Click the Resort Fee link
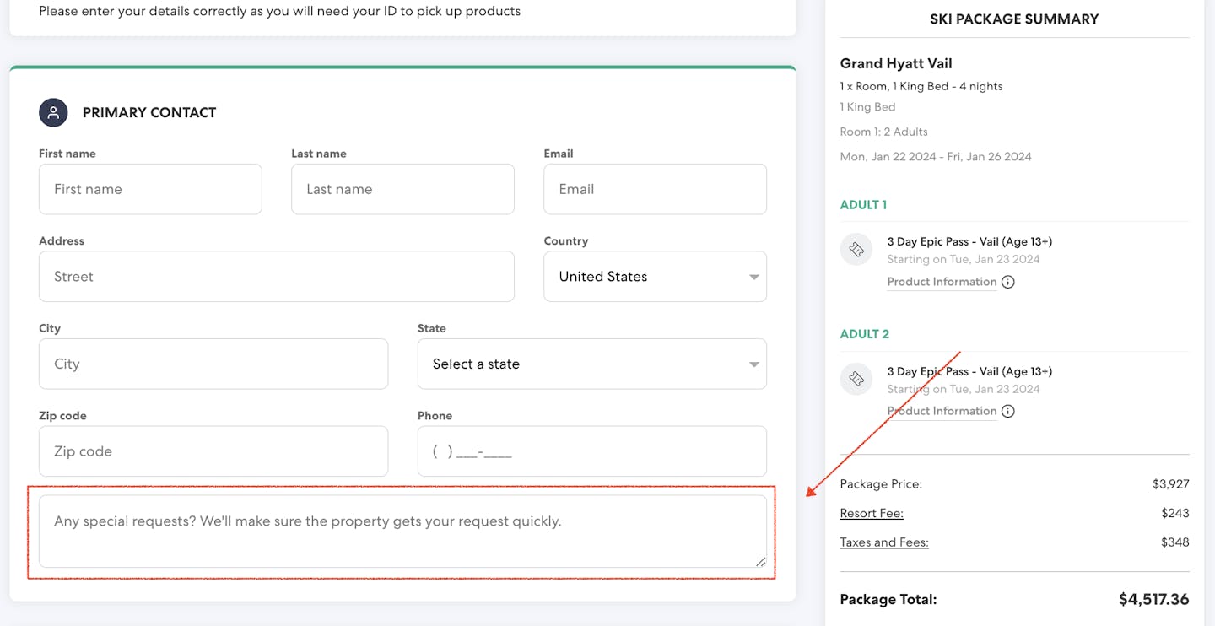 pos(872,513)
